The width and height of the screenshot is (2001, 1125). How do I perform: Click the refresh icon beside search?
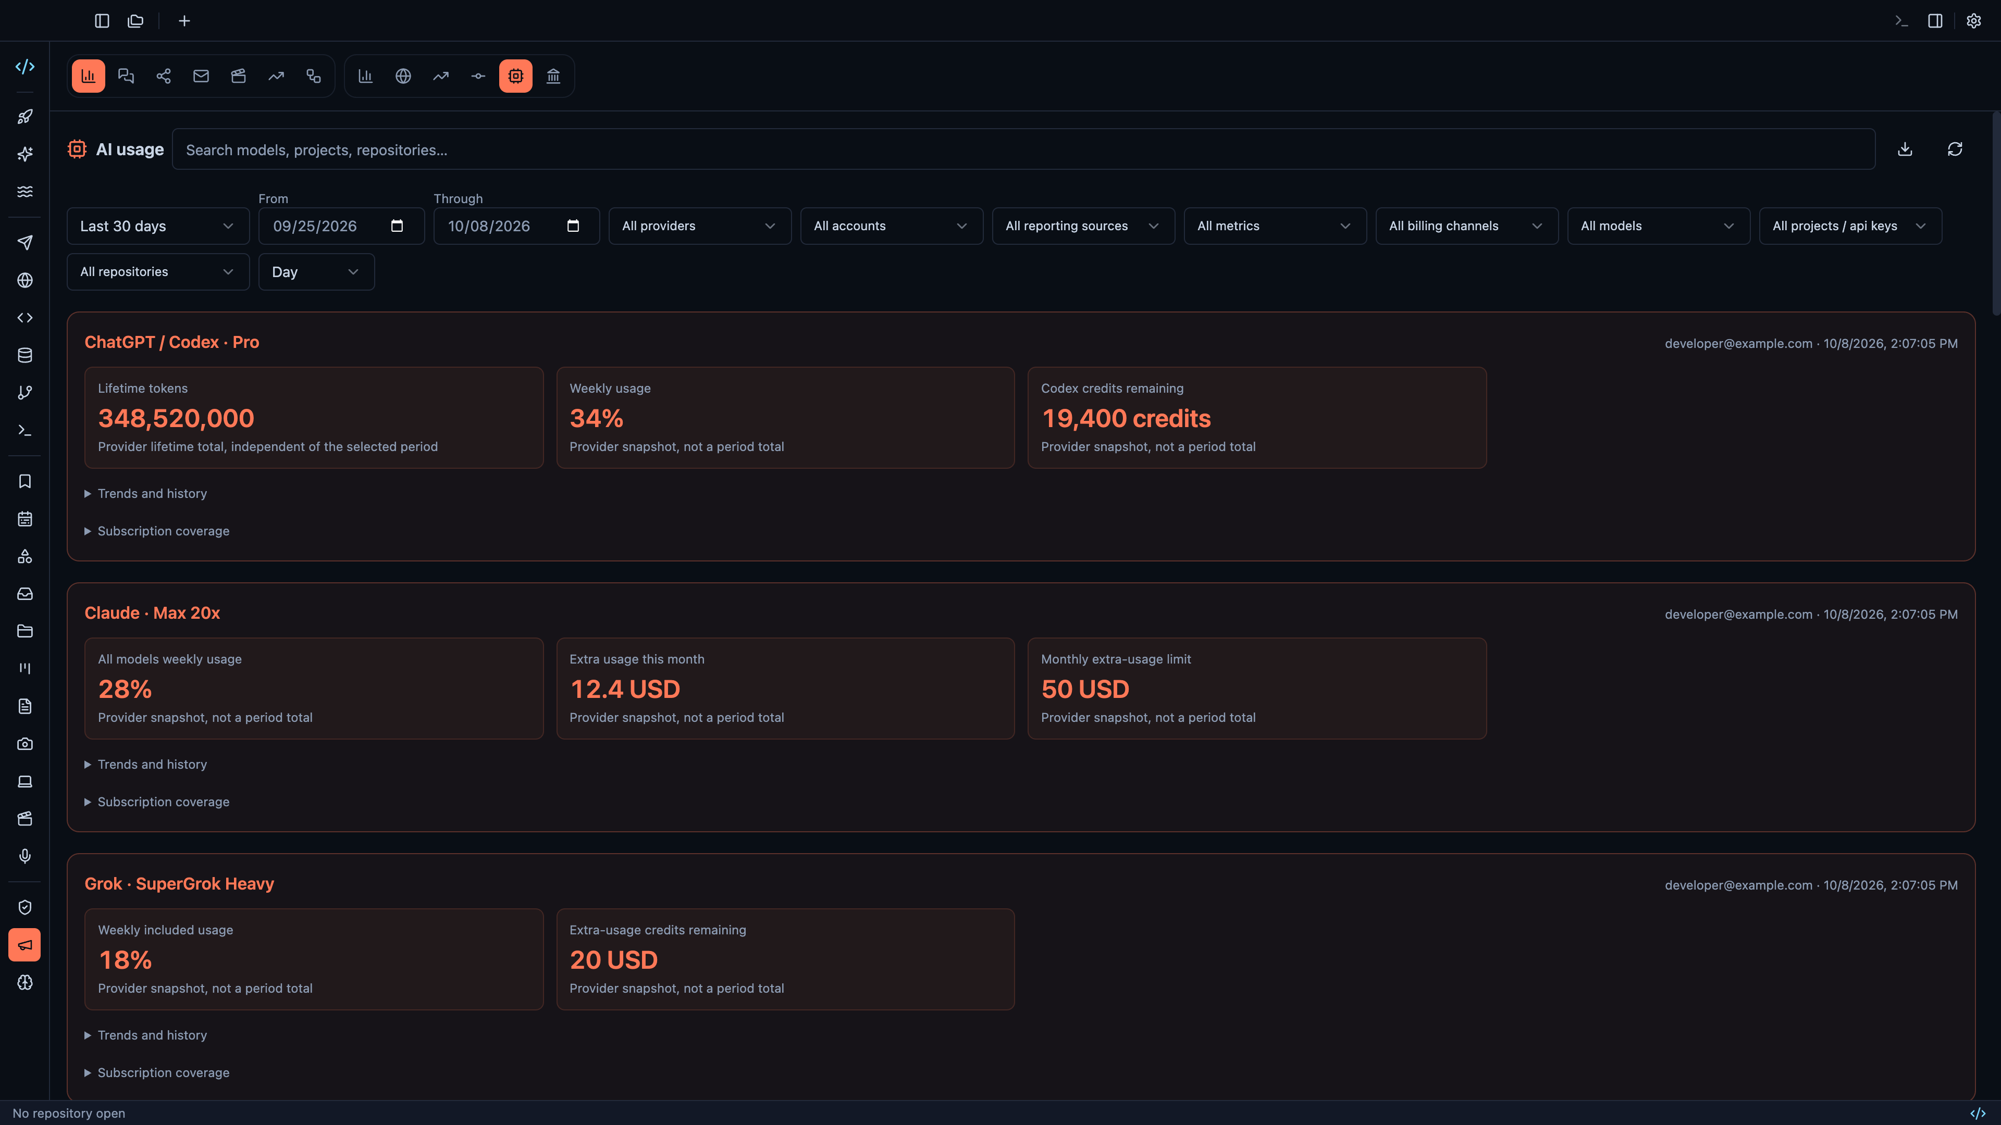pyautogui.click(x=1955, y=149)
